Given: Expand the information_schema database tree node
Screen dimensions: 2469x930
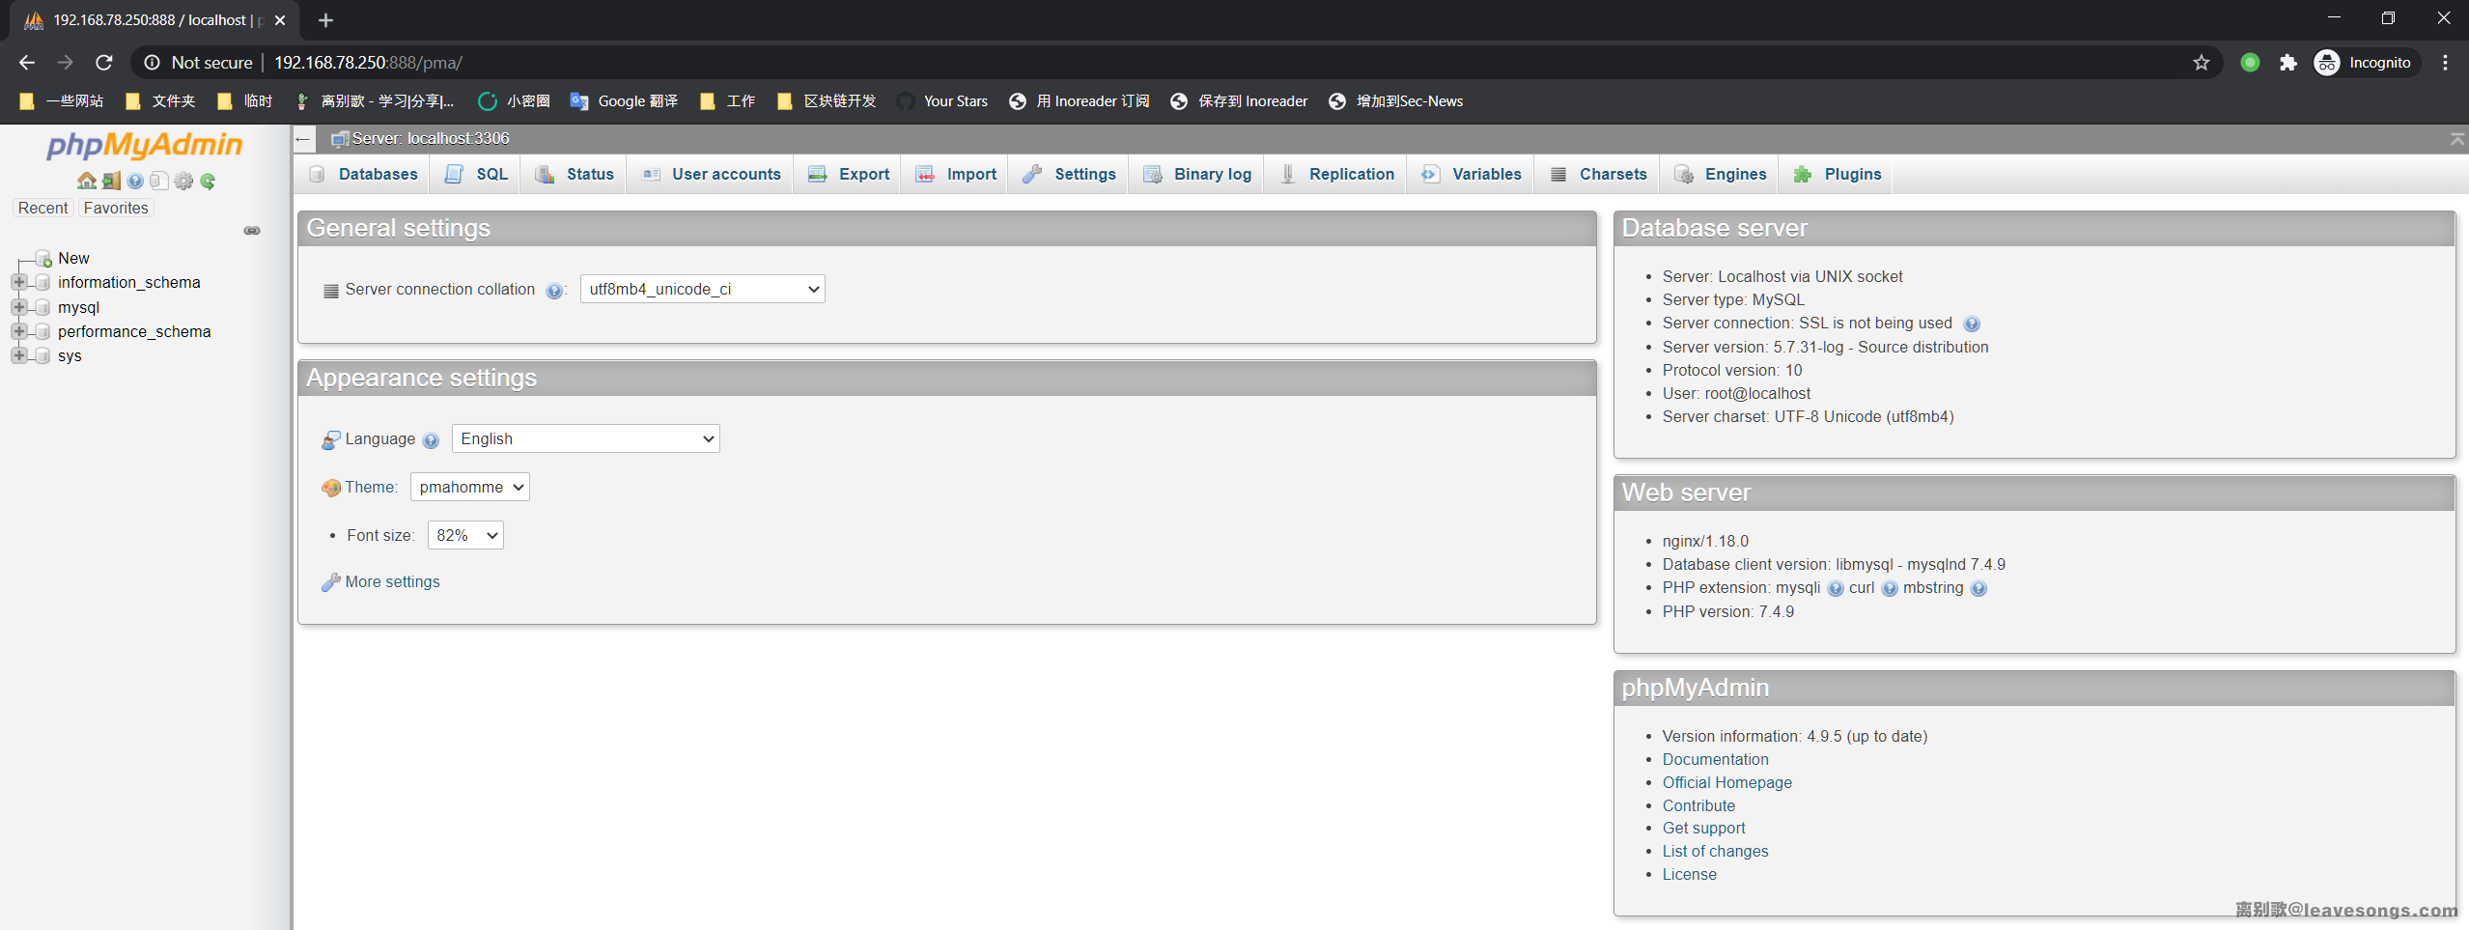Looking at the screenshot, I should [18, 282].
